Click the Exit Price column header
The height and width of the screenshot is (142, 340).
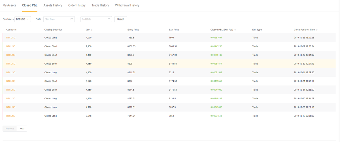(174, 30)
